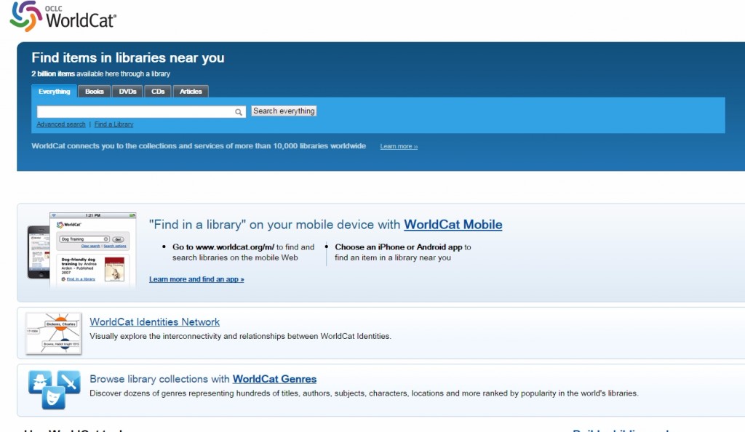Select the Everything search tab

pyautogui.click(x=54, y=91)
